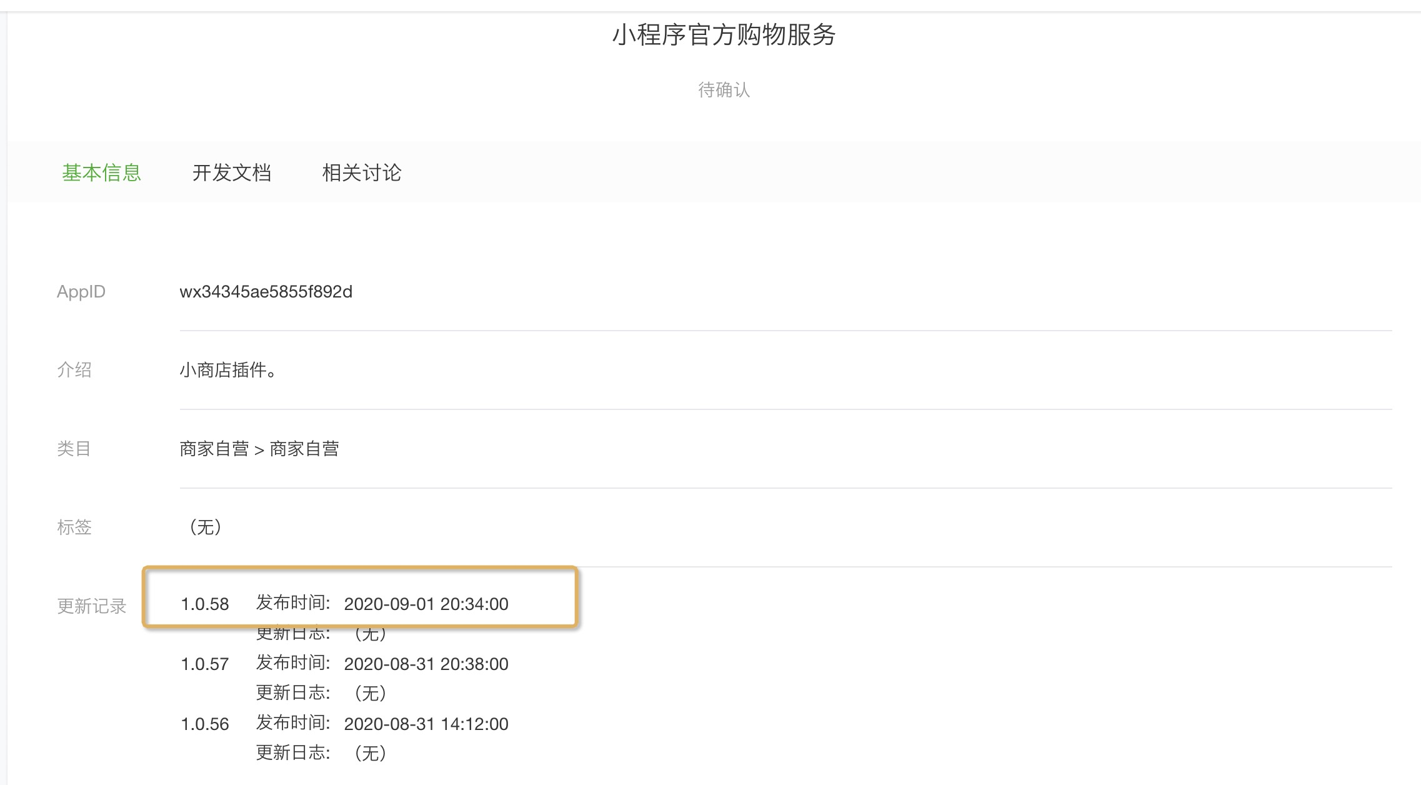Select version number 1.0.58
1421x785 pixels.
click(204, 604)
